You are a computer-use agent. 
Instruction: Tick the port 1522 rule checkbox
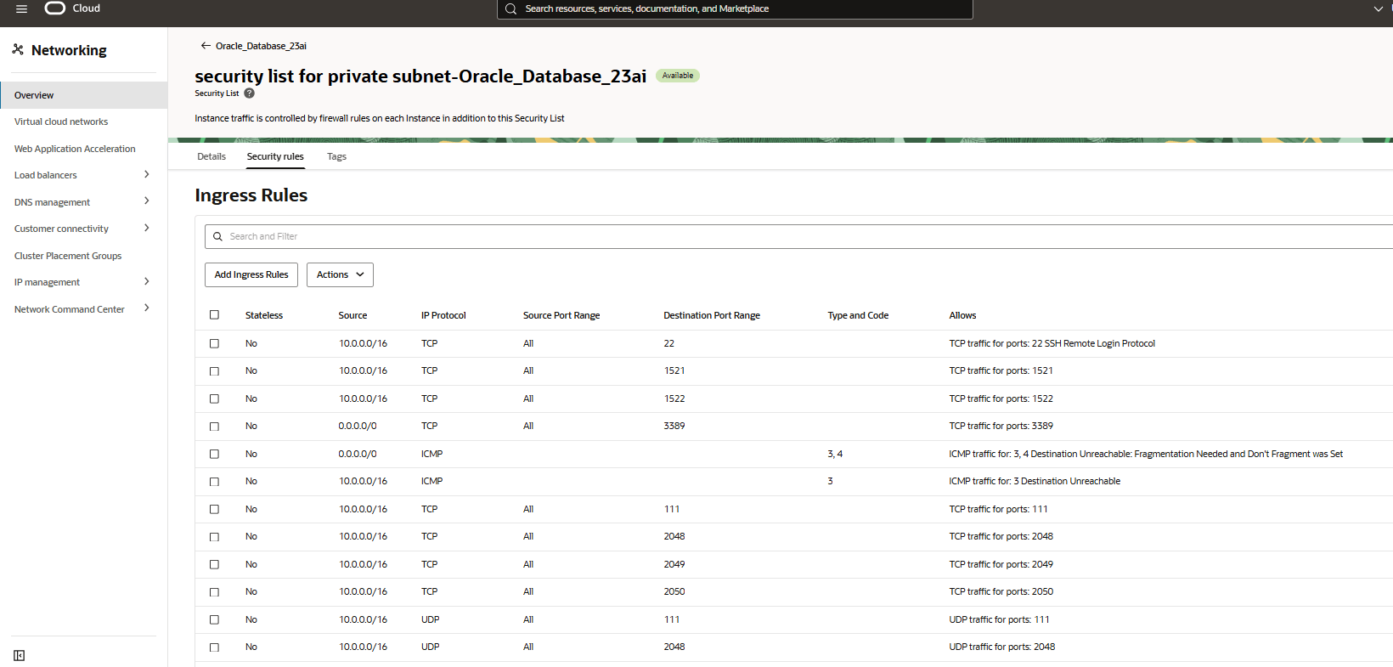click(x=214, y=399)
